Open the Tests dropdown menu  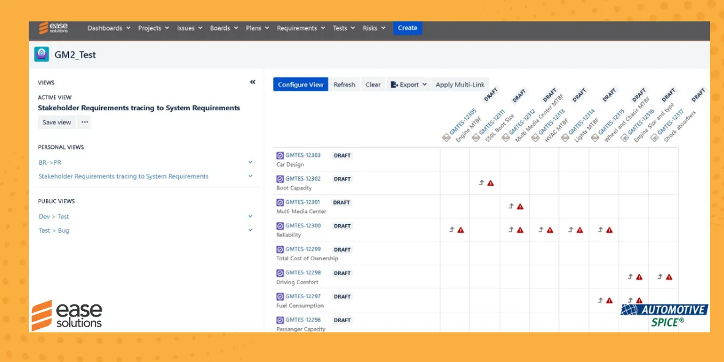[x=343, y=28]
